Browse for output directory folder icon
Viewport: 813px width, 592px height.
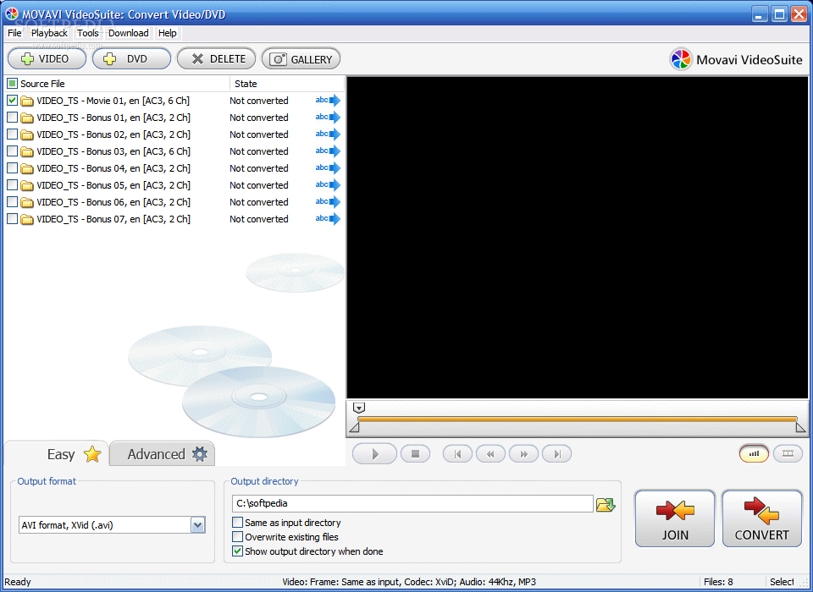click(x=606, y=504)
